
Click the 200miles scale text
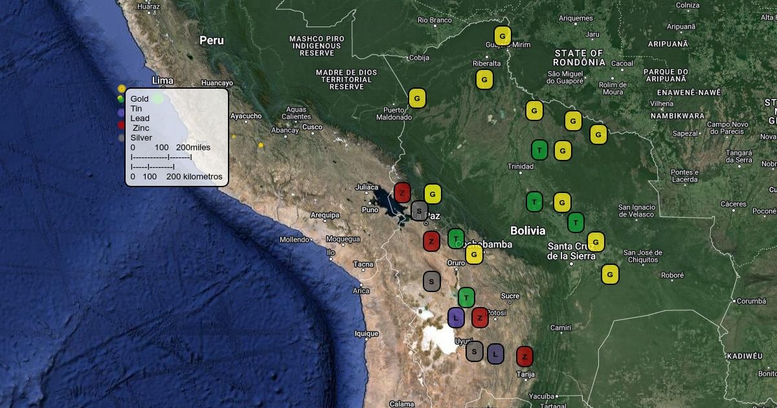coord(193,148)
